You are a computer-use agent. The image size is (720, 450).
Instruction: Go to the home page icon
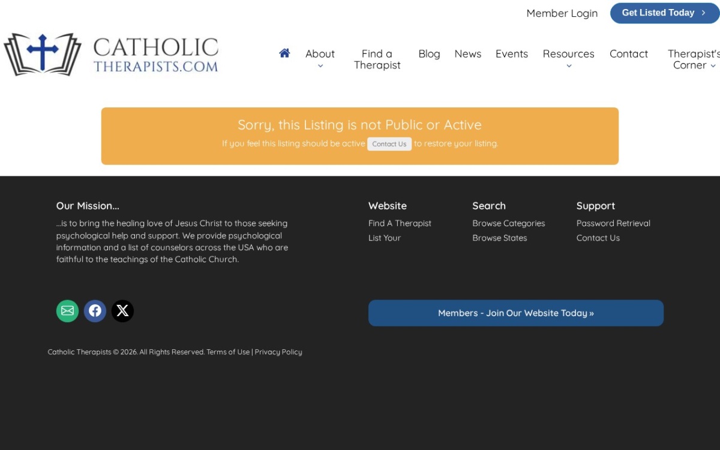pos(284,53)
